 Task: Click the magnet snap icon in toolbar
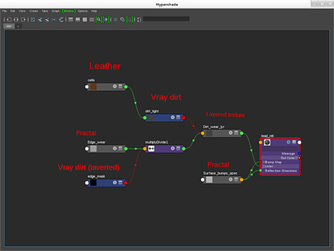pos(61,19)
